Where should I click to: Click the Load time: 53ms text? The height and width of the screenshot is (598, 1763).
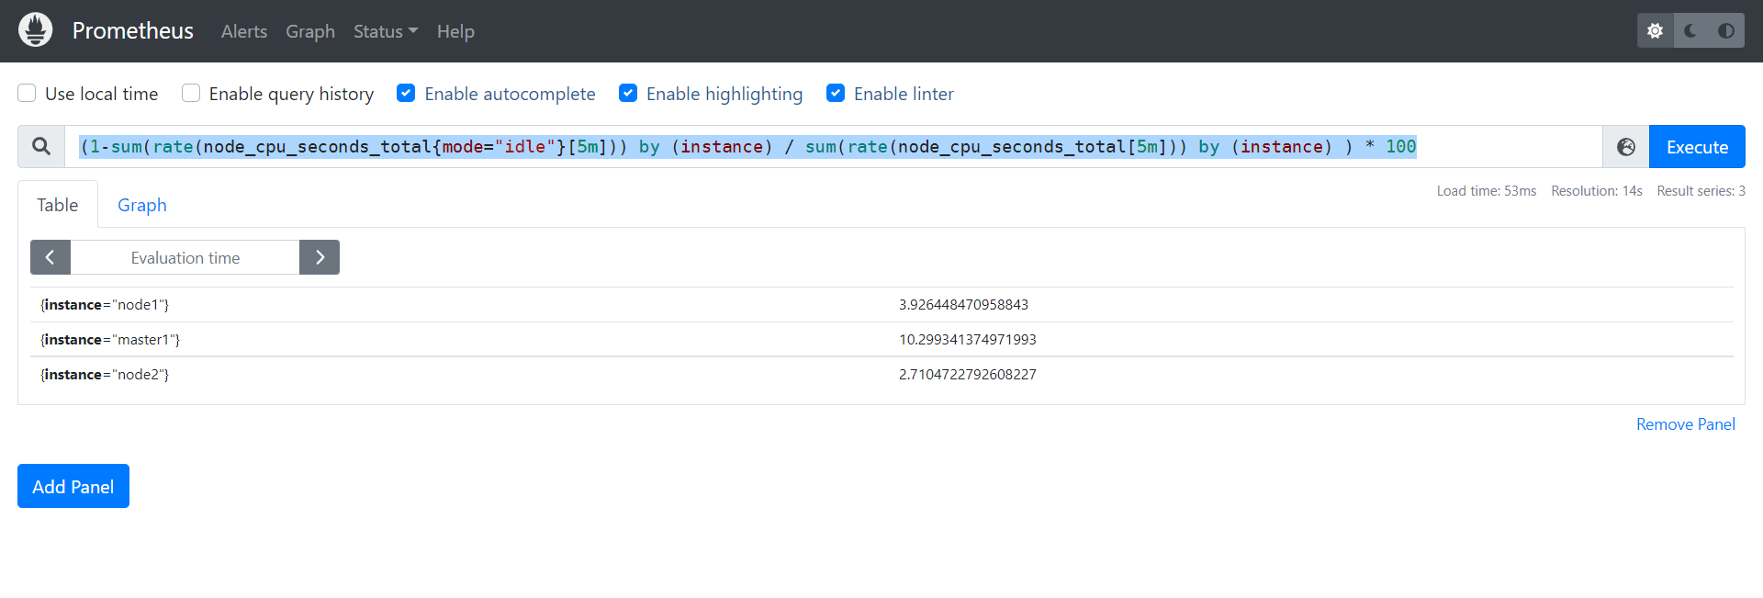pyautogui.click(x=1487, y=191)
